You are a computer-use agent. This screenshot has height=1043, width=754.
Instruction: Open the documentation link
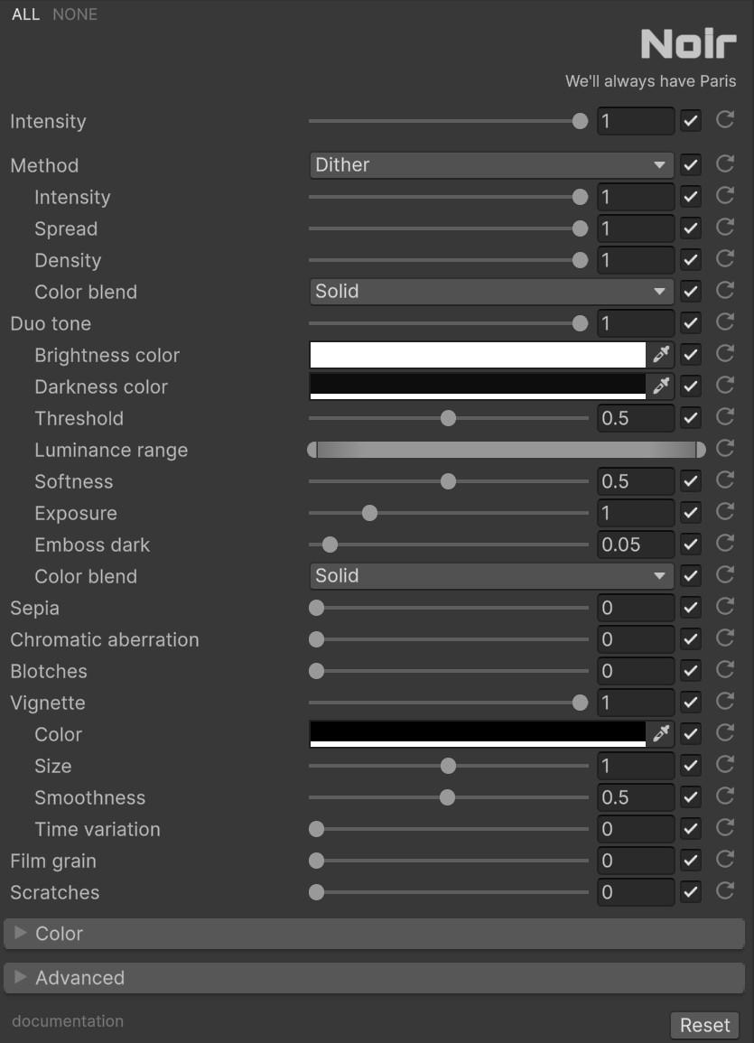pyautogui.click(x=68, y=1021)
